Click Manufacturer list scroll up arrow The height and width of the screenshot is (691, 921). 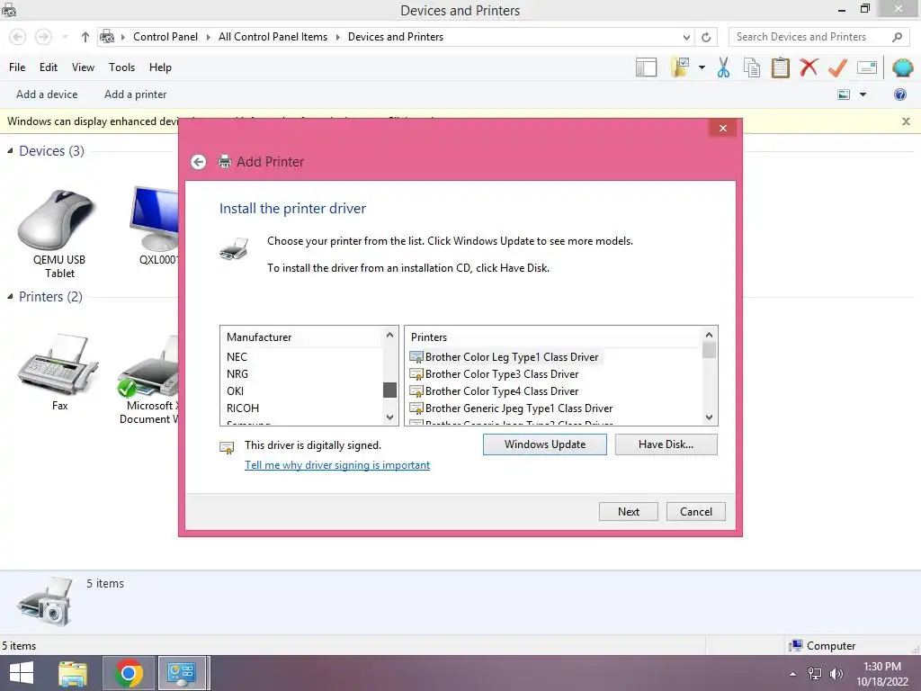tap(389, 335)
